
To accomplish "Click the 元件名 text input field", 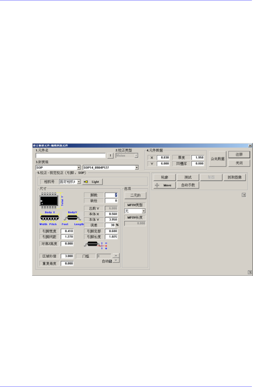I will coord(71,156).
